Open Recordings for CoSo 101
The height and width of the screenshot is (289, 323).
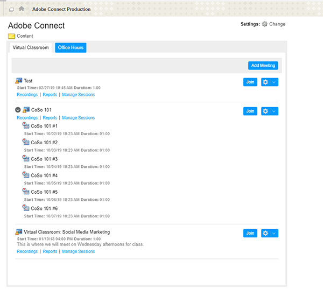tap(27, 118)
